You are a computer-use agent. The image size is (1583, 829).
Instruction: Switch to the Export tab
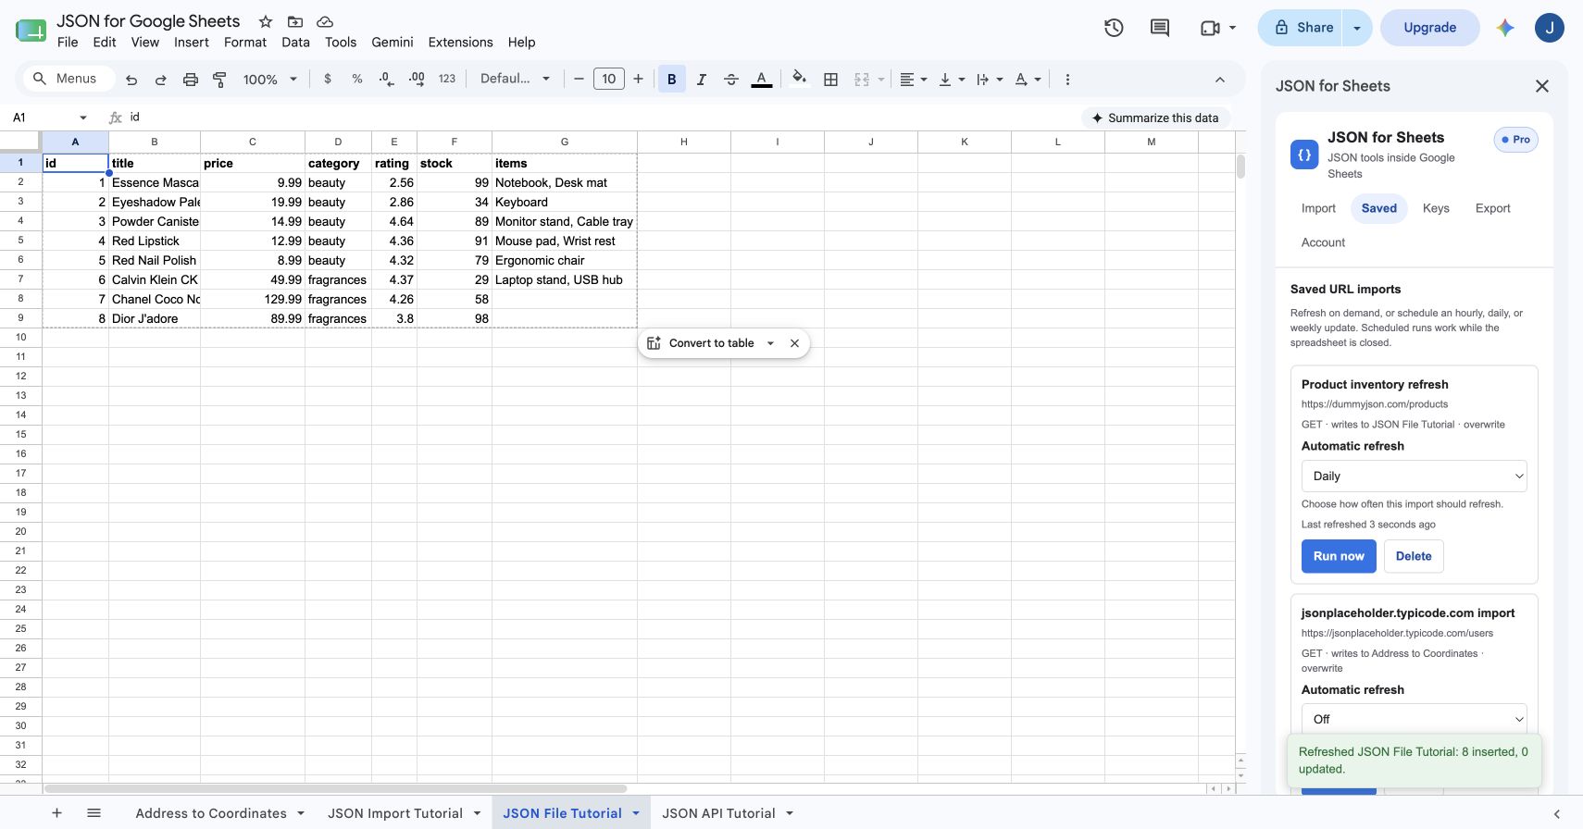[1492, 208]
